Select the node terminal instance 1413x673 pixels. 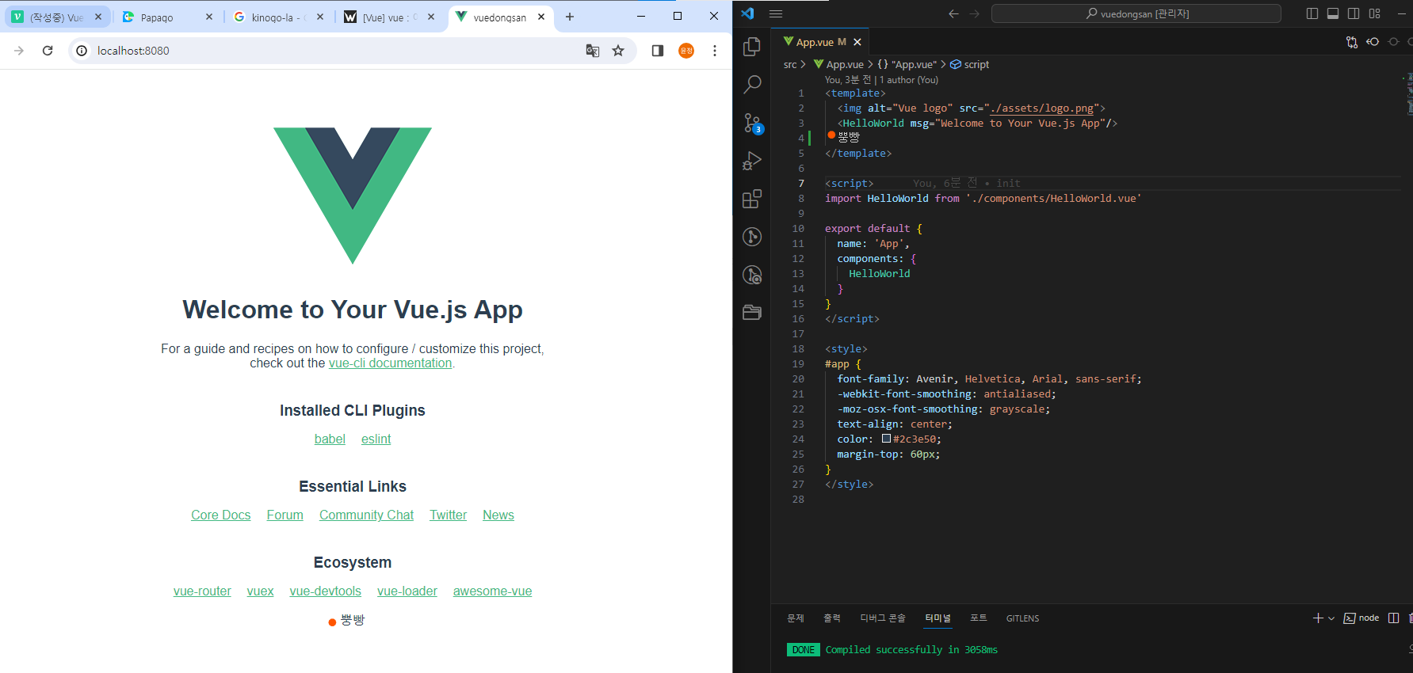(x=1361, y=618)
